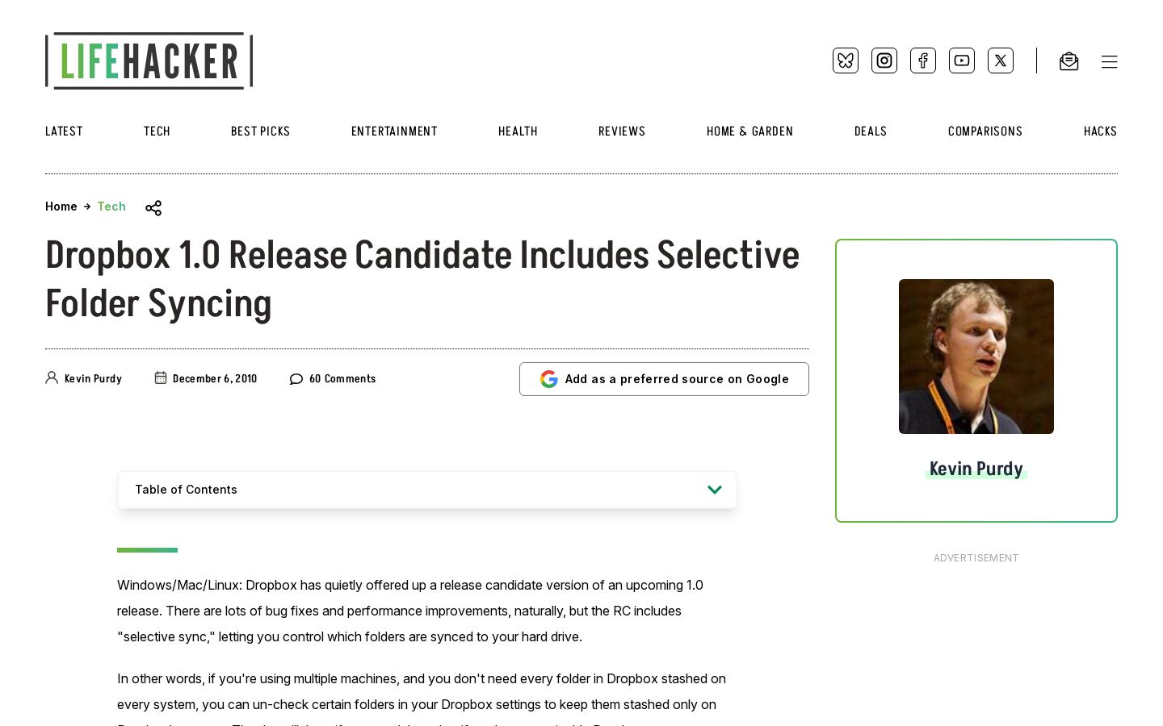Open the Bluesky social icon

(846, 60)
